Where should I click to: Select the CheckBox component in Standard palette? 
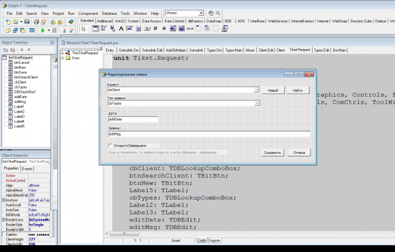[155, 29]
